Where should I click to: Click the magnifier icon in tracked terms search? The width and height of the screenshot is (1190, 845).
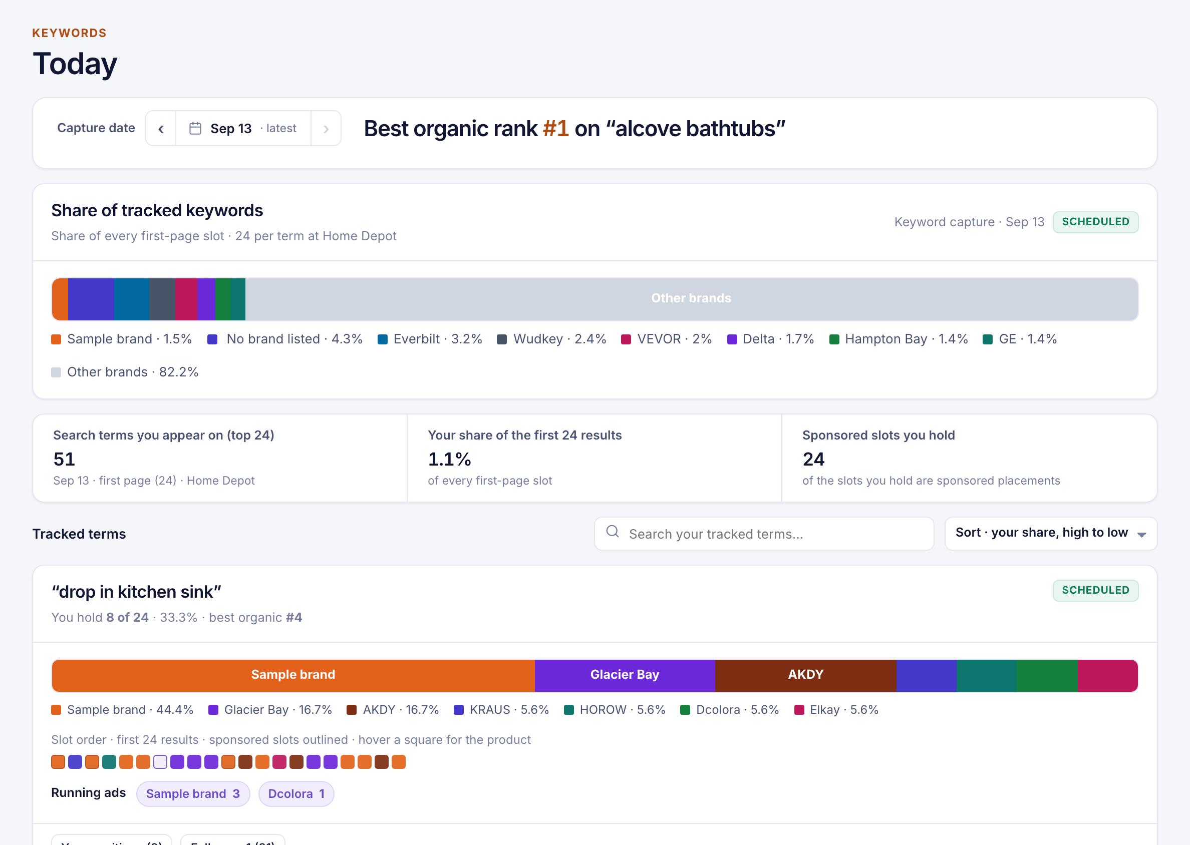click(613, 531)
